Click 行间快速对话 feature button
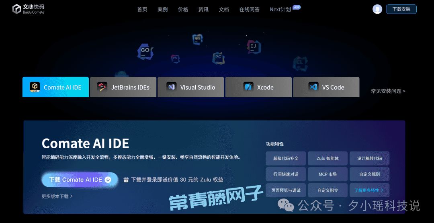This screenshot has height=223, width=434. pos(286,174)
